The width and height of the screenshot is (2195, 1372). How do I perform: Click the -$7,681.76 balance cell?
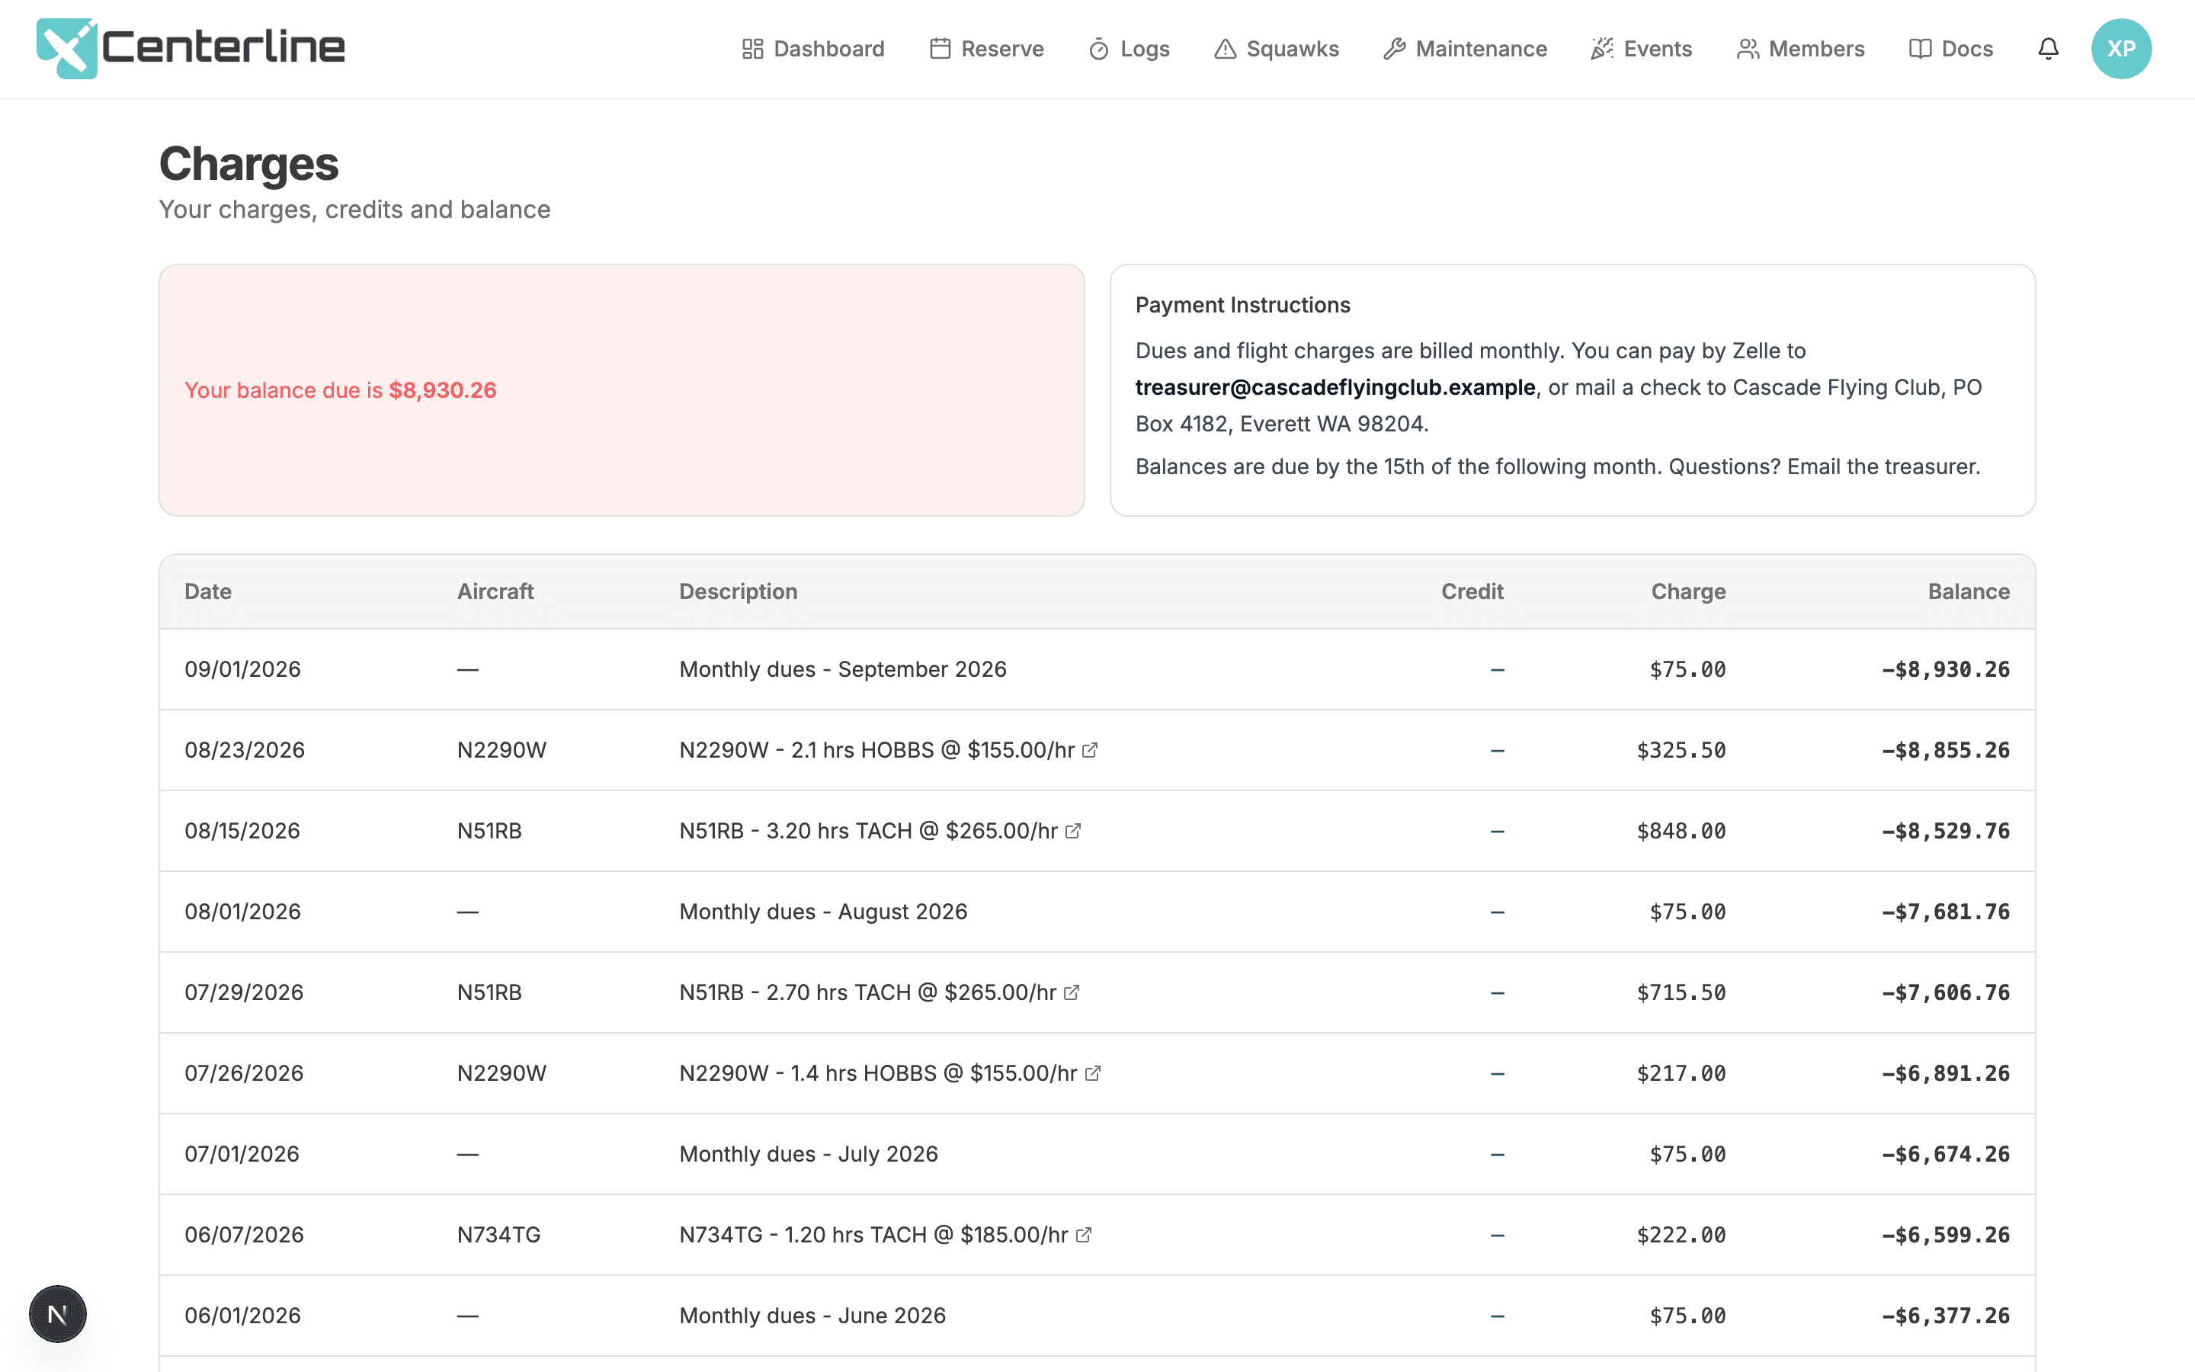pyautogui.click(x=1946, y=912)
